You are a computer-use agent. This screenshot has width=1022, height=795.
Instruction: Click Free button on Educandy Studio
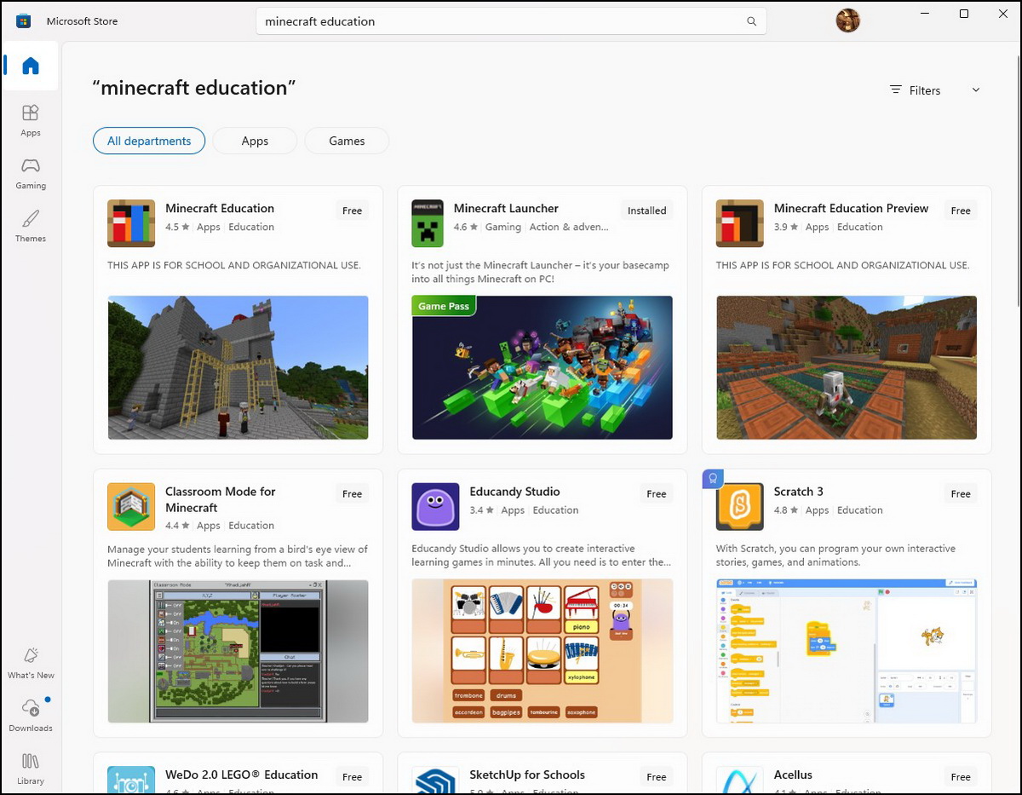pos(657,494)
